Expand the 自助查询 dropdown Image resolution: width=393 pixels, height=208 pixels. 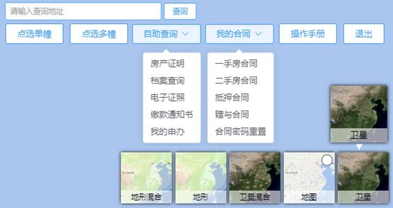[x=166, y=34]
